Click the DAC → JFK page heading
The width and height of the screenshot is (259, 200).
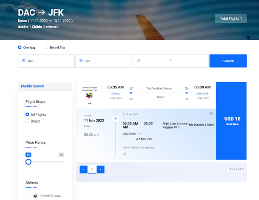click(x=41, y=13)
